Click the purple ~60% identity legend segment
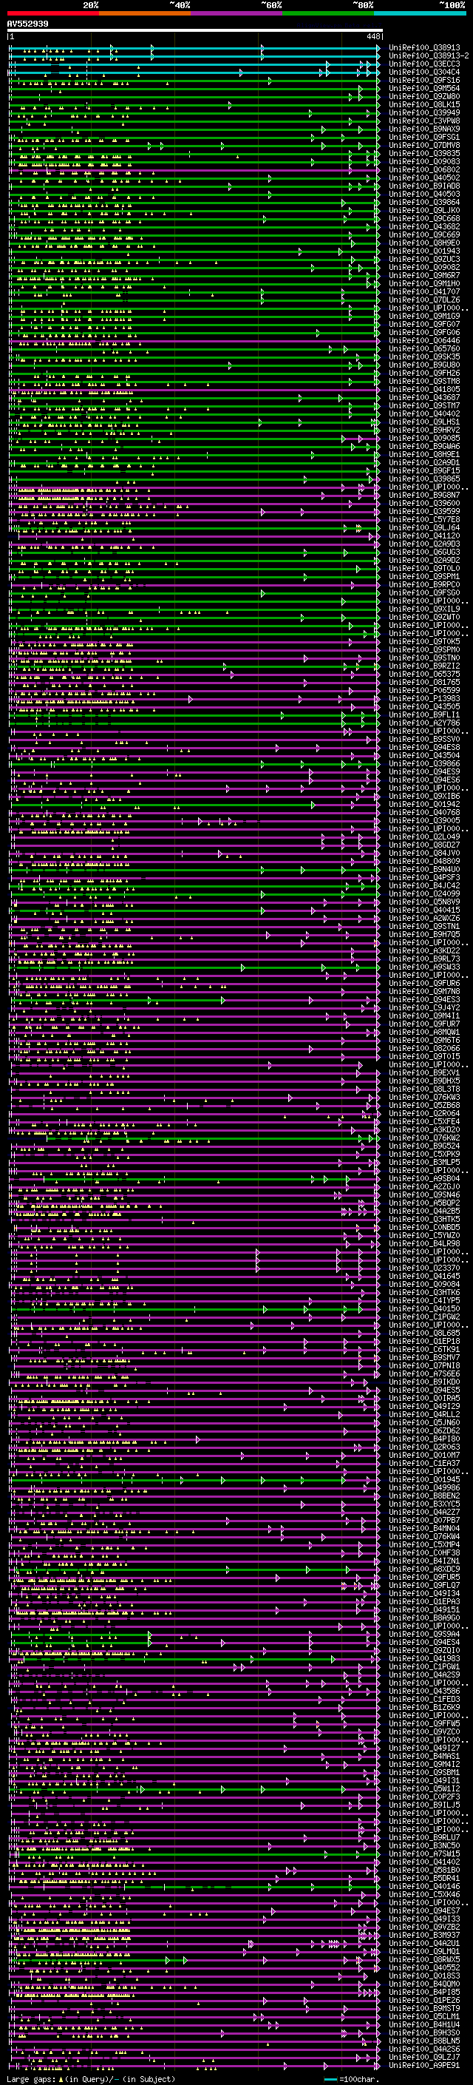 237,13
